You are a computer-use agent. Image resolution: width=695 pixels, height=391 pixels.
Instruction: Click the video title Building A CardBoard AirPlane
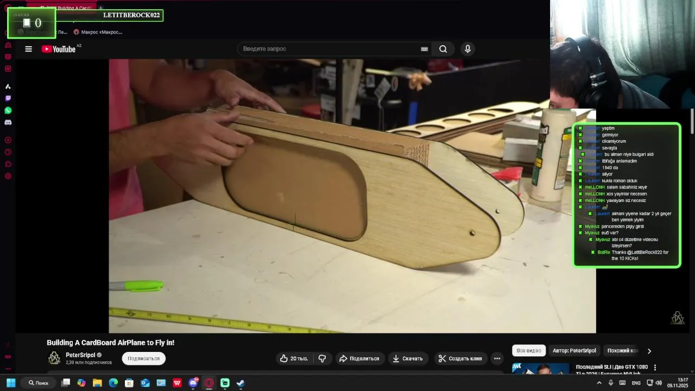point(111,343)
